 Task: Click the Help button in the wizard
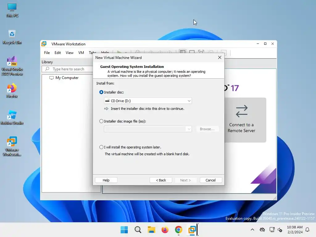click(106, 180)
